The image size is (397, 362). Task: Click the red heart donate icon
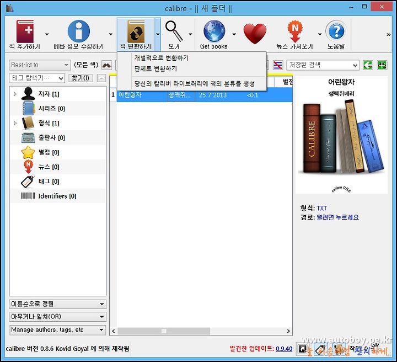(255, 34)
